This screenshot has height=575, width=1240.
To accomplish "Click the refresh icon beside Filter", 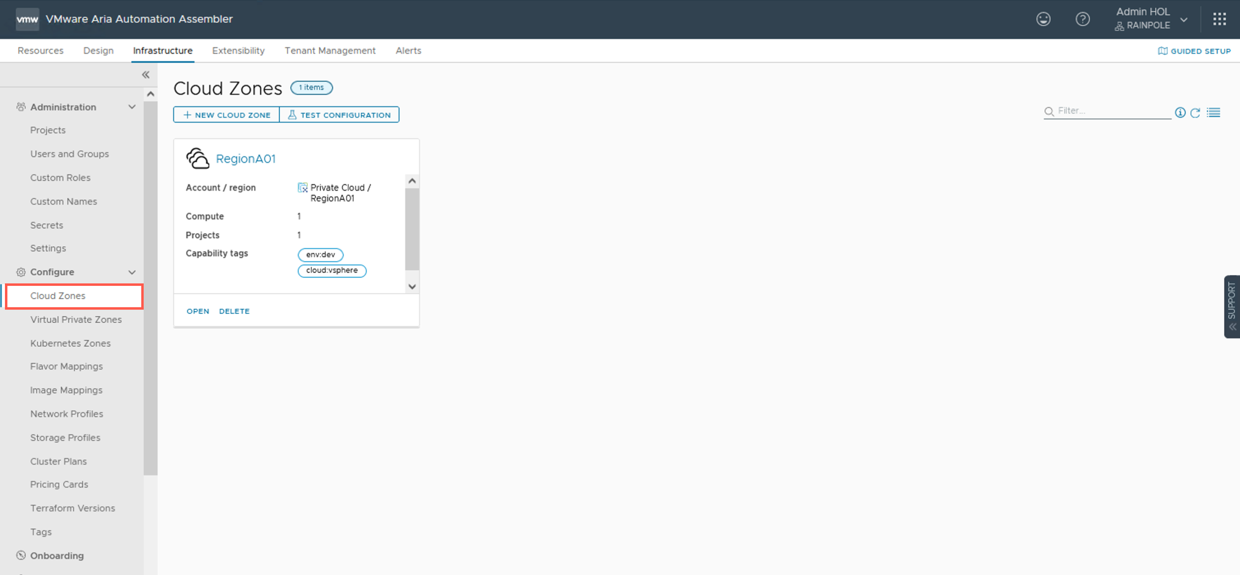I will (x=1195, y=113).
